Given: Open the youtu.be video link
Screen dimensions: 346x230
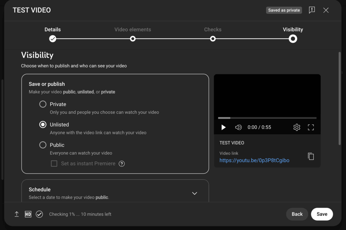Looking at the screenshot, I should (x=254, y=160).
